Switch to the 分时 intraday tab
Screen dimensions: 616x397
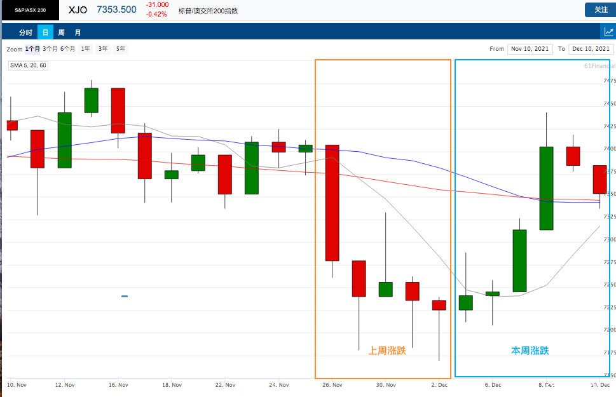click(x=25, y=32)
